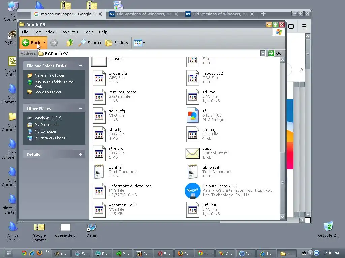The height and width of the screenshot is (258, 345).
Task: Click the Up folder toolbar icon
Action: point(70,43)
